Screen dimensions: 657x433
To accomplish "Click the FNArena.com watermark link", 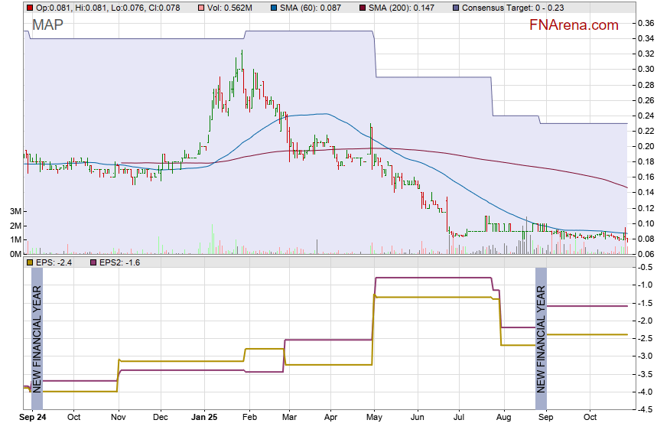I will click(x=574, y=25).
